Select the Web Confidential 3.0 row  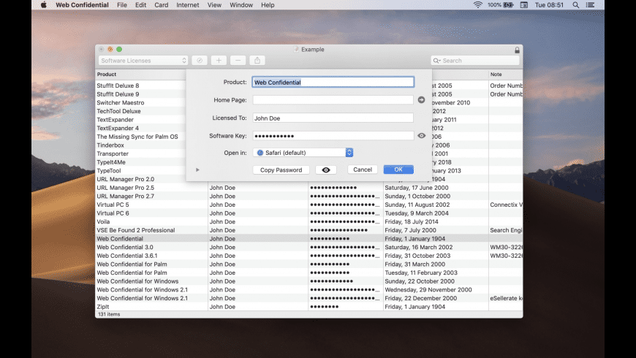[309, 248]
